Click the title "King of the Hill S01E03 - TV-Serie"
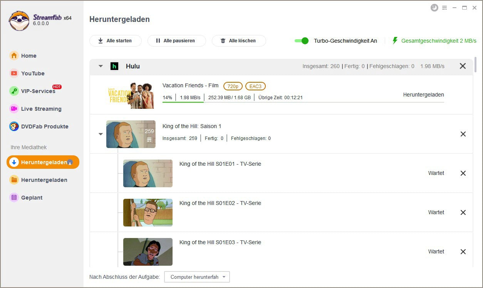The image size is (483, 288). tap(220, 242)
